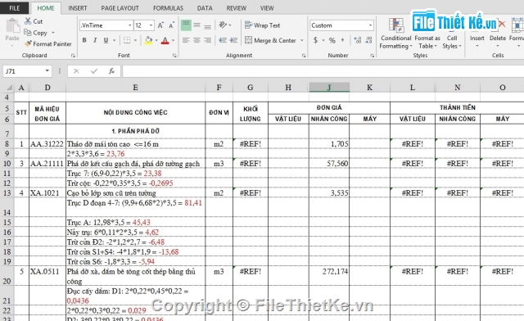Toggle Wrap Text option
524x321 pixels.
[263, 25]
